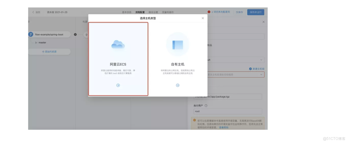Click the help icon beside 执行用户
Viewport: 348px width, 143px height.
pos(206,106)
